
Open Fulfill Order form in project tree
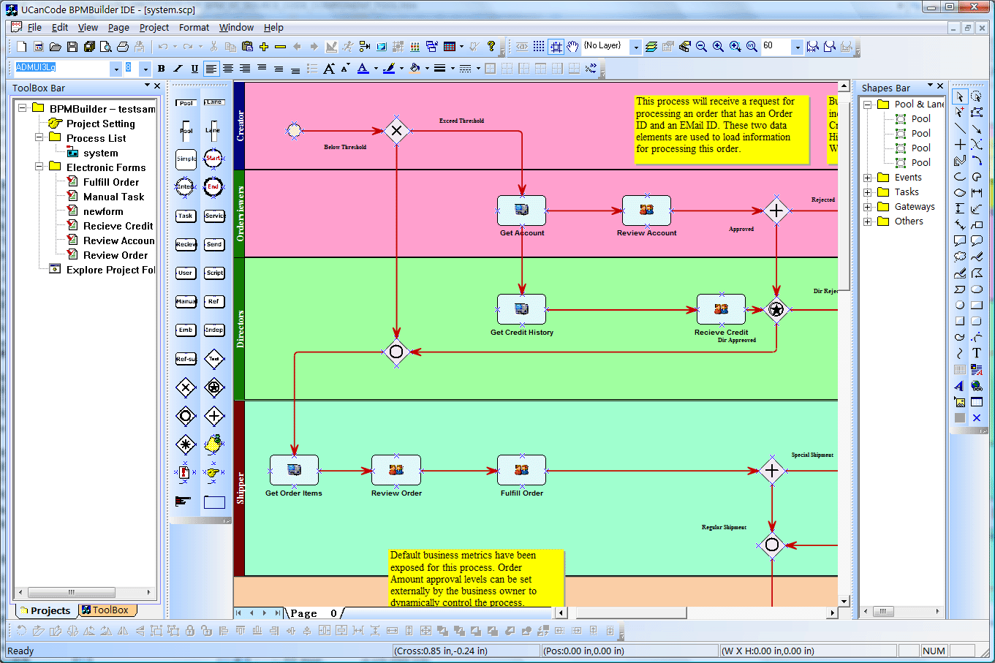tap(110, 182)
